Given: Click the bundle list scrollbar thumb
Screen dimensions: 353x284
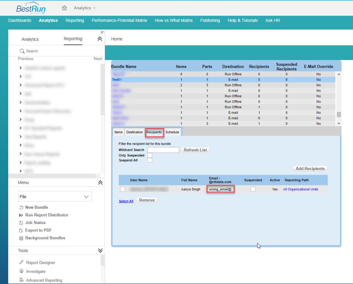Looking at the screenshot, I should (339, 114).
